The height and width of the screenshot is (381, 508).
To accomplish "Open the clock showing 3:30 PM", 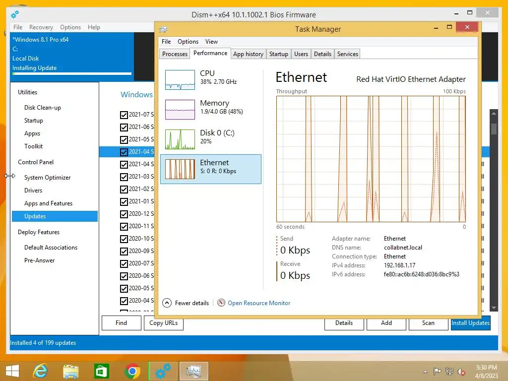I will [x=486, y=372].
